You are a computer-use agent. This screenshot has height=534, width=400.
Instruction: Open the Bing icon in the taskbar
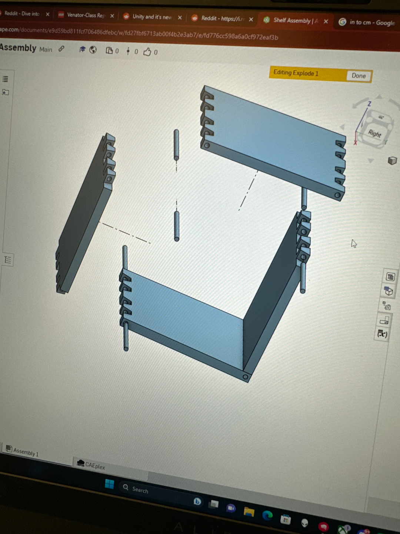[197, 501]
